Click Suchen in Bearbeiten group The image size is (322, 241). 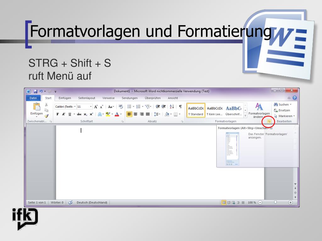pos(283,104)
